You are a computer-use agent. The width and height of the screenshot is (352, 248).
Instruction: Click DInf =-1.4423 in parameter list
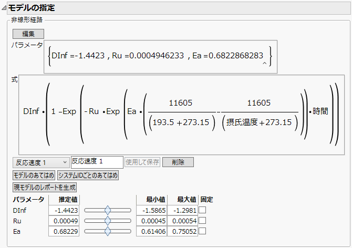pyautogui.click(x=78, y=56)
